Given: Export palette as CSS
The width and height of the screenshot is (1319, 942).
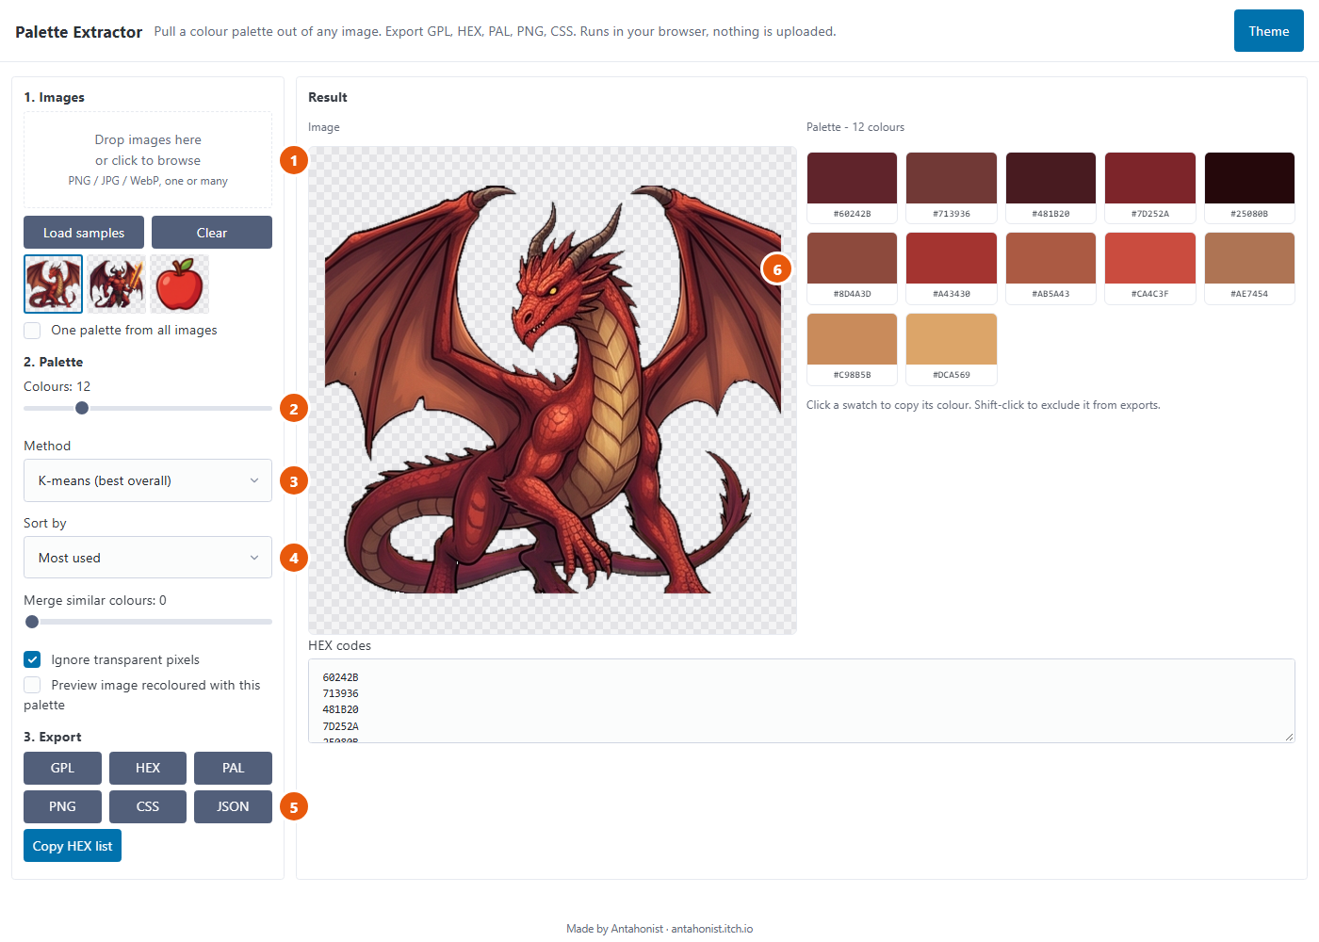Looking at the screenshot, I should coord(148,806).
